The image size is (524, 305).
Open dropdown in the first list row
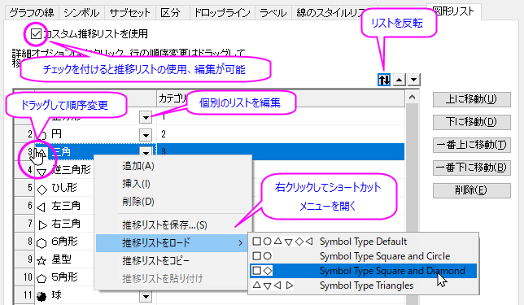pos(146,117)
